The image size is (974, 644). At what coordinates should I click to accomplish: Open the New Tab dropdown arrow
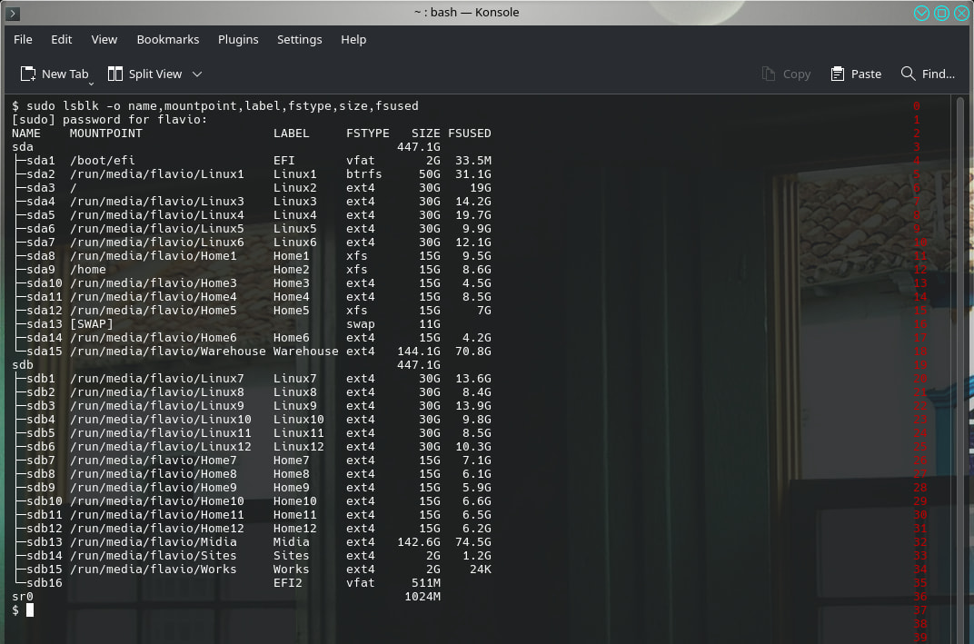pyautogui.click(x=92, y=82)
